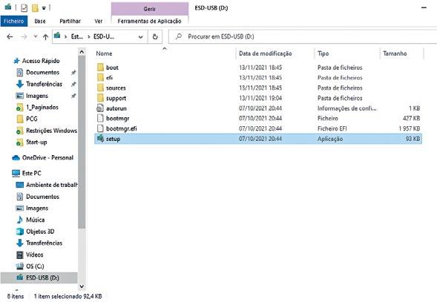Open OS (C:) drive in sidebar
Viewport: 437px width, 302px height.
pos(35,266)
